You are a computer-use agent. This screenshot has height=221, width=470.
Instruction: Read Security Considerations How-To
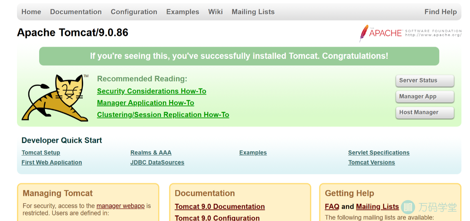[x=152, y=91]
